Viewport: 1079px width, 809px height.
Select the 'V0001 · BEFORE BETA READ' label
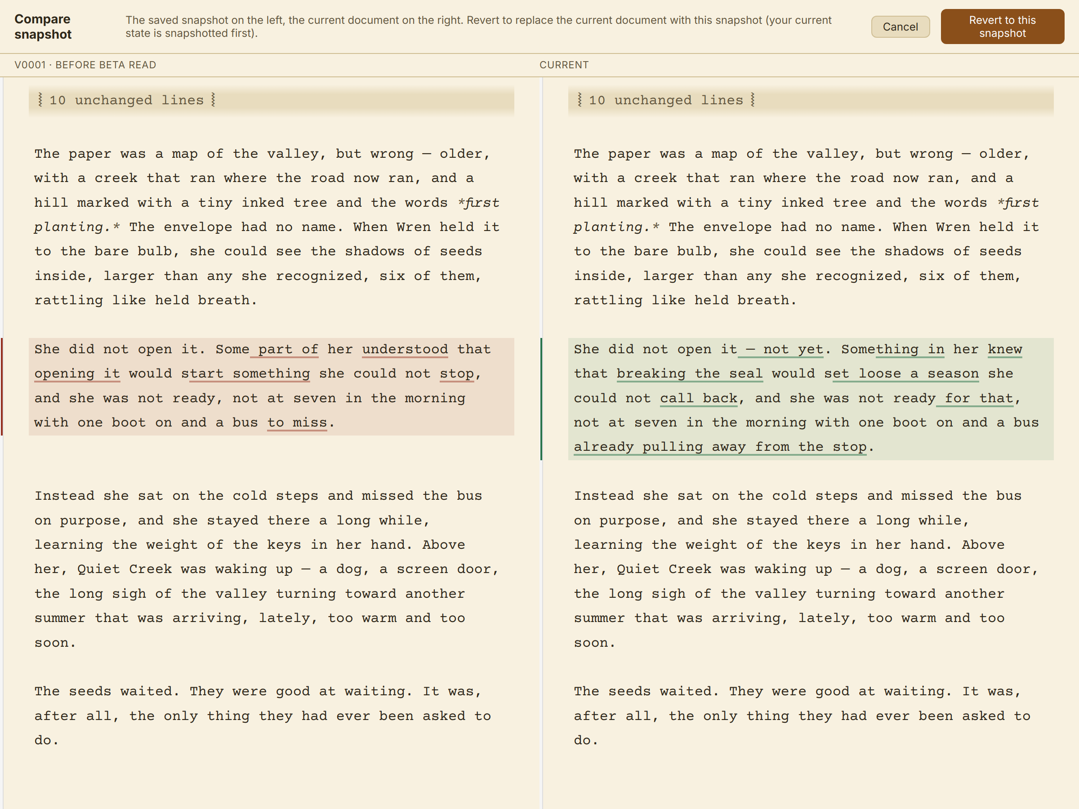click(85, 65)
